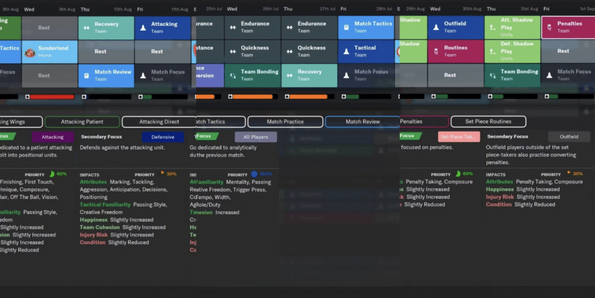Select the Attacking Direct session option
The image size is (595, 298).
pos(159,122)
